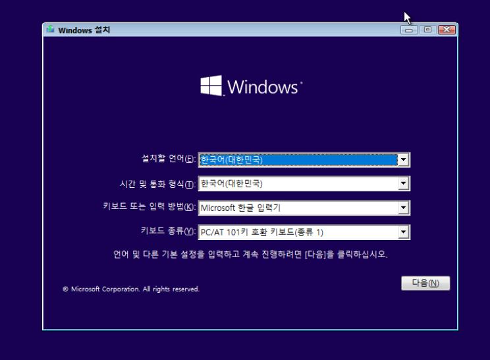Click the 다음(N) next button
The image size is (490, 360).
tap(425, 283)
